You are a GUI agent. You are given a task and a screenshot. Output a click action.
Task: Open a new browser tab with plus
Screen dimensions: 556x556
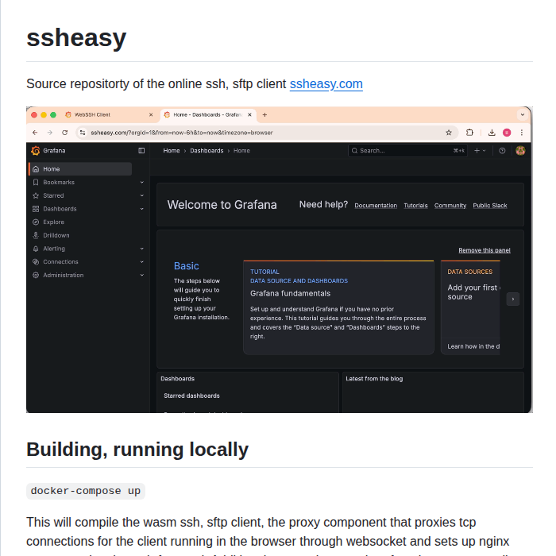pyautogui.click(x=264, y=115)
